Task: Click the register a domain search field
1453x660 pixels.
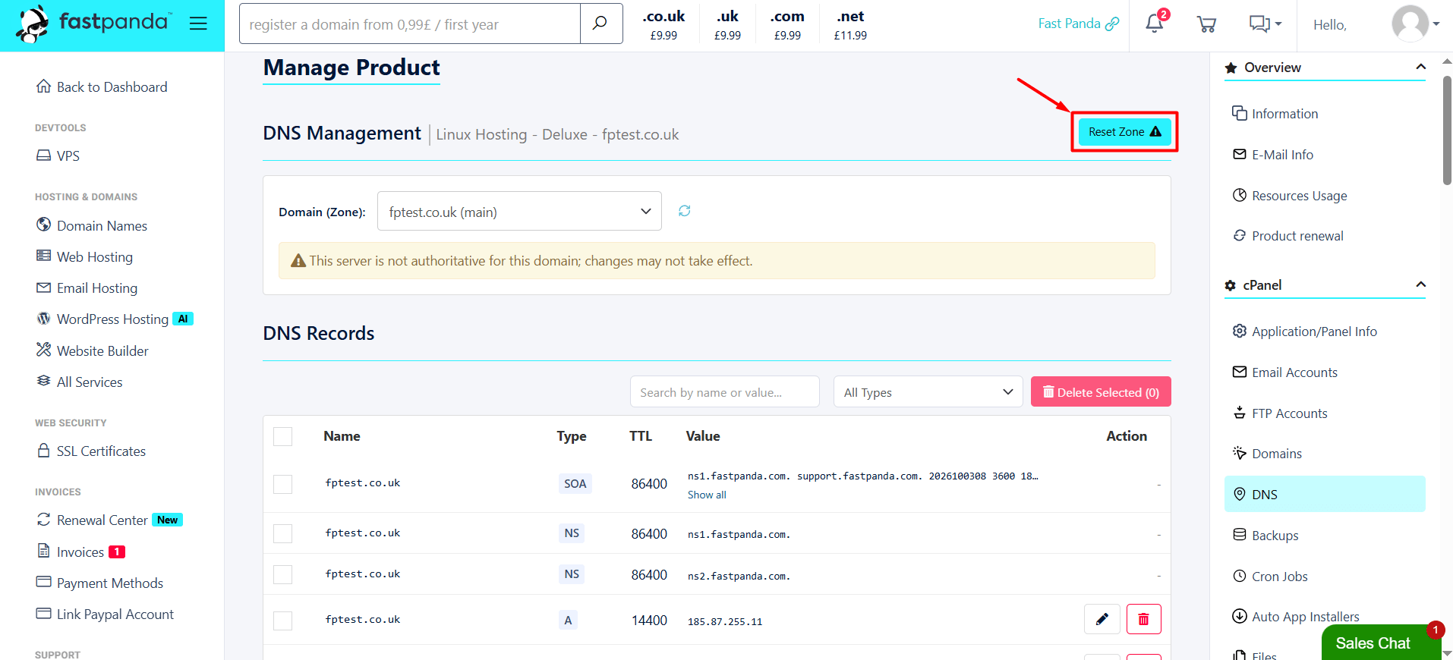Action: tap(410, 24)
